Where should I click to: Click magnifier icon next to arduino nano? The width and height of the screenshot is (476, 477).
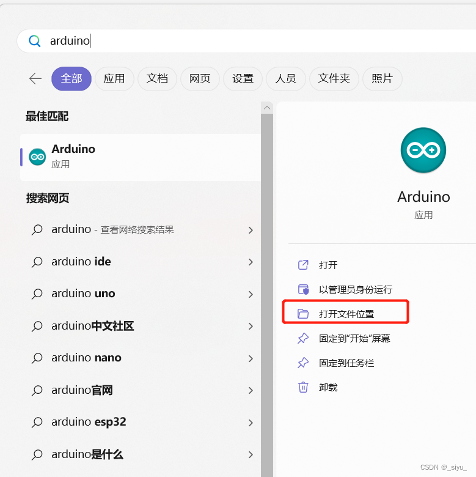pyautogui.click(x=37, y=358)
